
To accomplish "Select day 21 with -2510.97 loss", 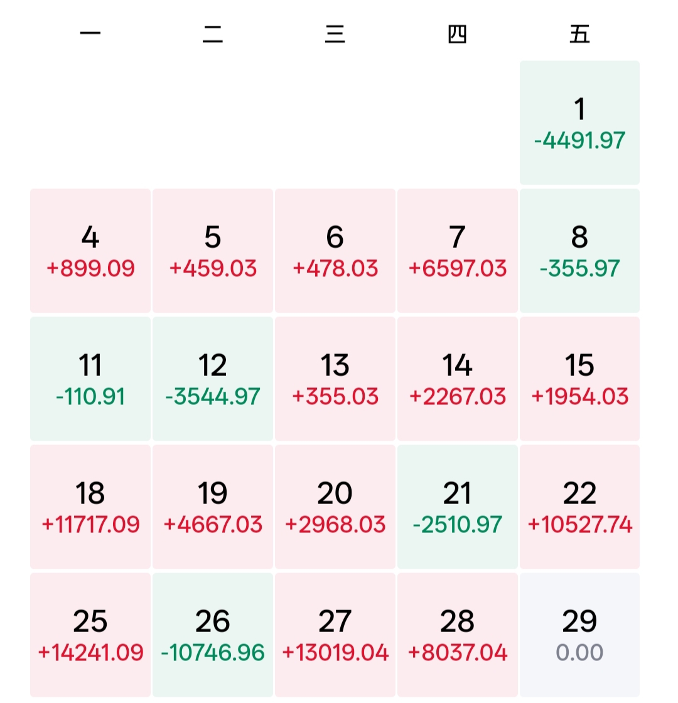I will click(x=458, y=507).
